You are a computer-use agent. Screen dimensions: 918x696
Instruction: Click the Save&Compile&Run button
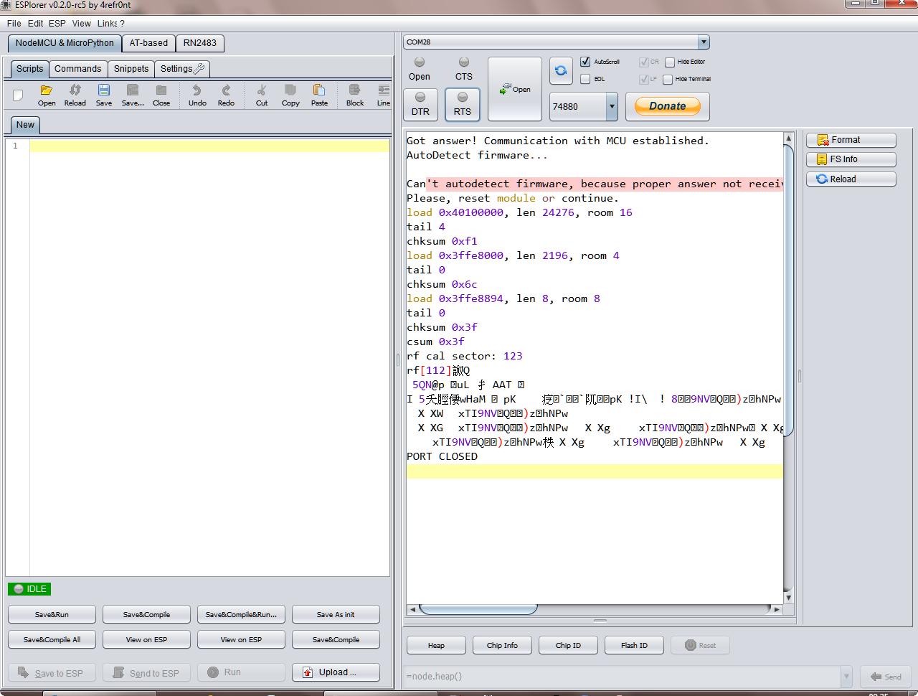click(241, 614)
